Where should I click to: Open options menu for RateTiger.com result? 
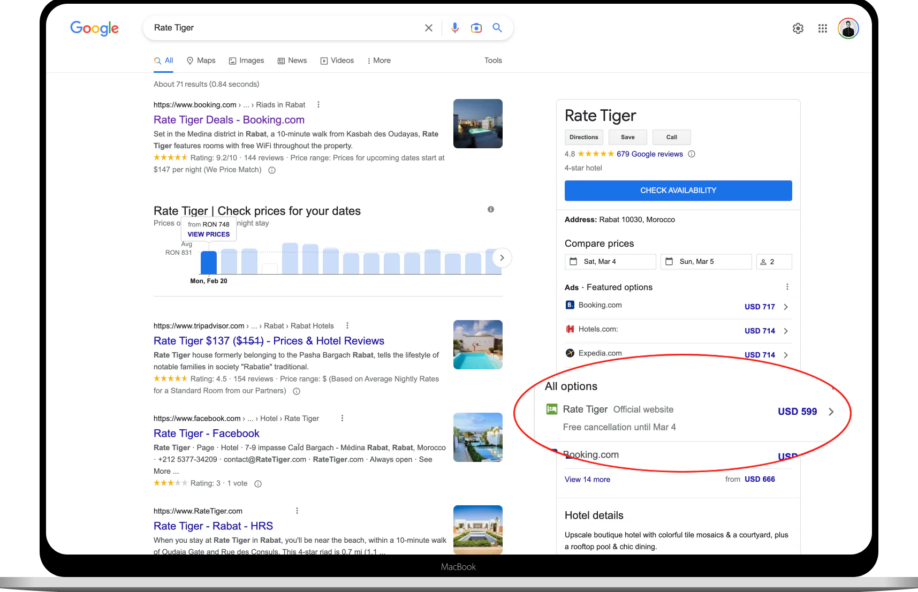297,511
